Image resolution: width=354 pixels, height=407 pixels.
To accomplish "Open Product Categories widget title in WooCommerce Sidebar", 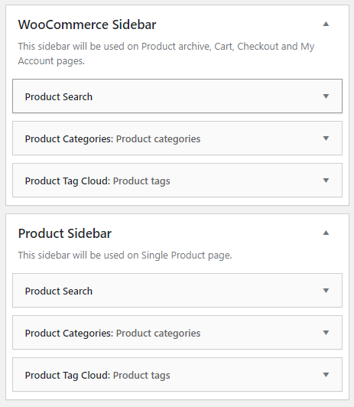I will (69, 139).
